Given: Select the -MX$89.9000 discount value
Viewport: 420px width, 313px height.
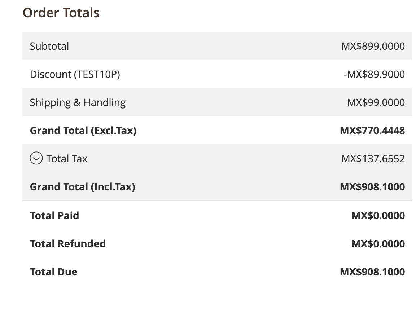Looking at the screenshot, I should [x=374, y=74].
